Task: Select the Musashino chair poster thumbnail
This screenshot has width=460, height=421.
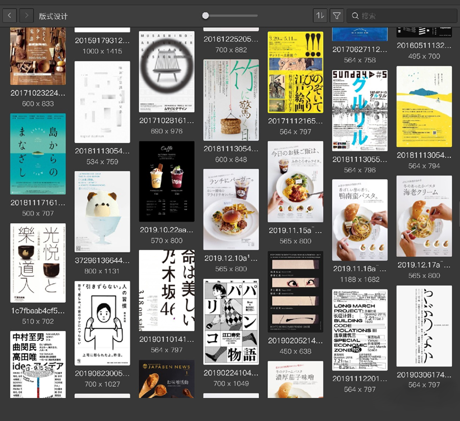Action: pyautogui.click(x=167, y=72)
